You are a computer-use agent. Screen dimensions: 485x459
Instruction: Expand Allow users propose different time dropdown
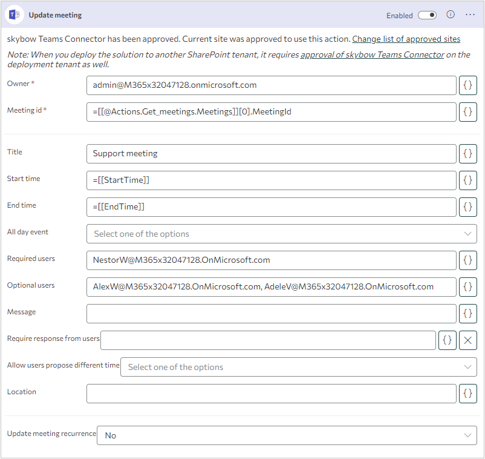[299, 367]
